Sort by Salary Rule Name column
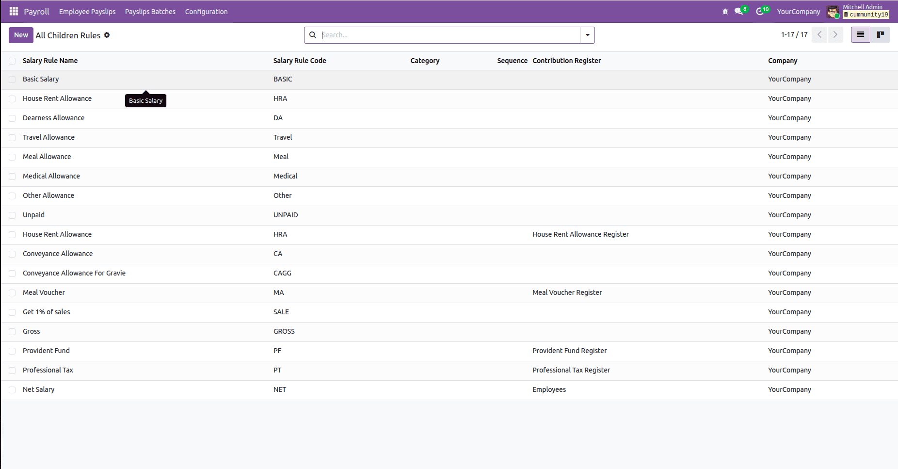Viewport: 898px width, 469px height. tap(50, 61)
